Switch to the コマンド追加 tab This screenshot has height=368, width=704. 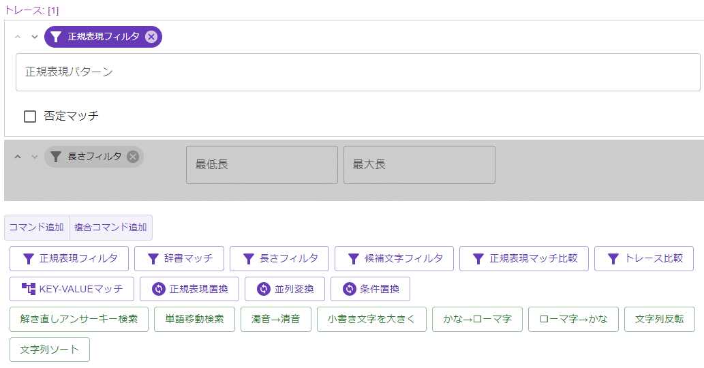coord(37,228)
